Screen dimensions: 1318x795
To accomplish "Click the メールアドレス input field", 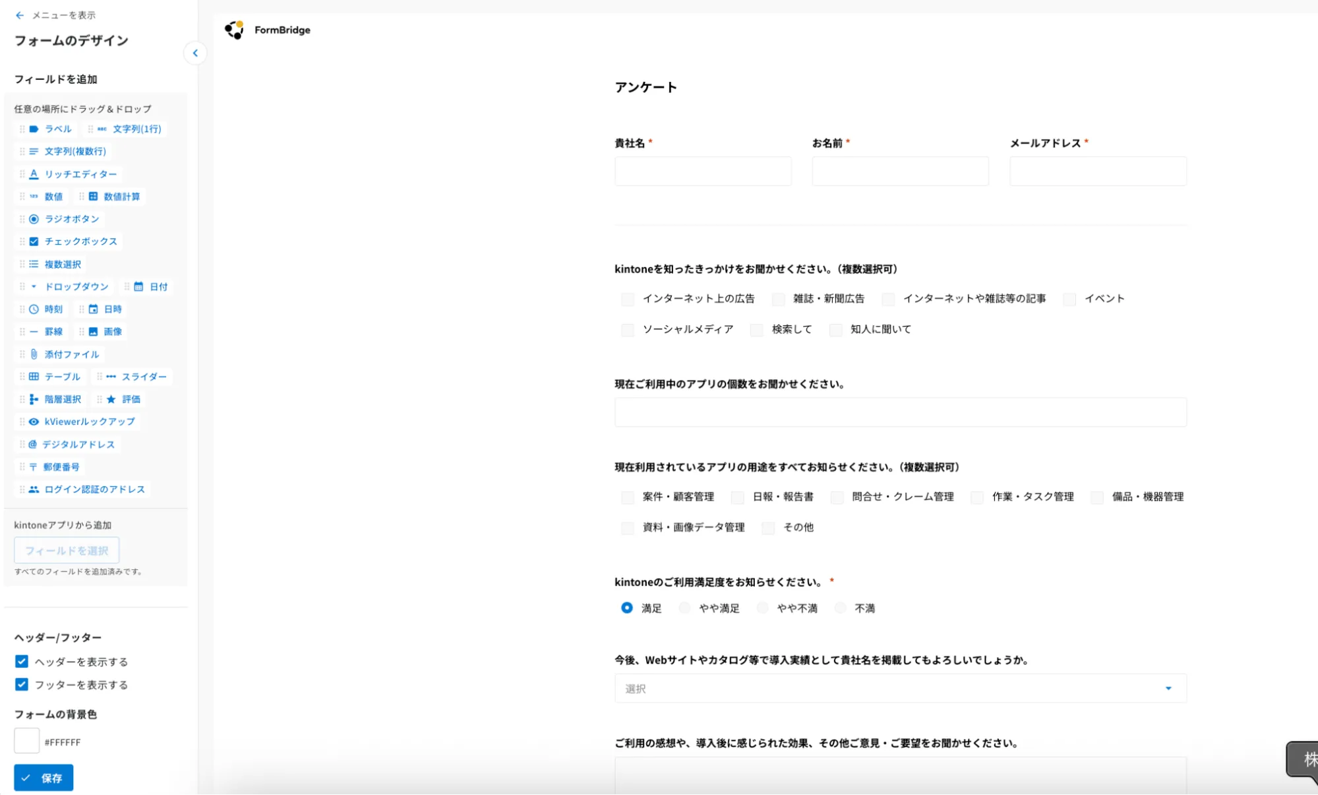I will (1098, 171).
